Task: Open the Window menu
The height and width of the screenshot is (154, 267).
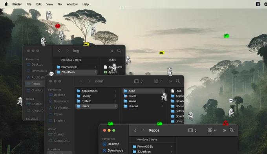Action: (72, 4)
